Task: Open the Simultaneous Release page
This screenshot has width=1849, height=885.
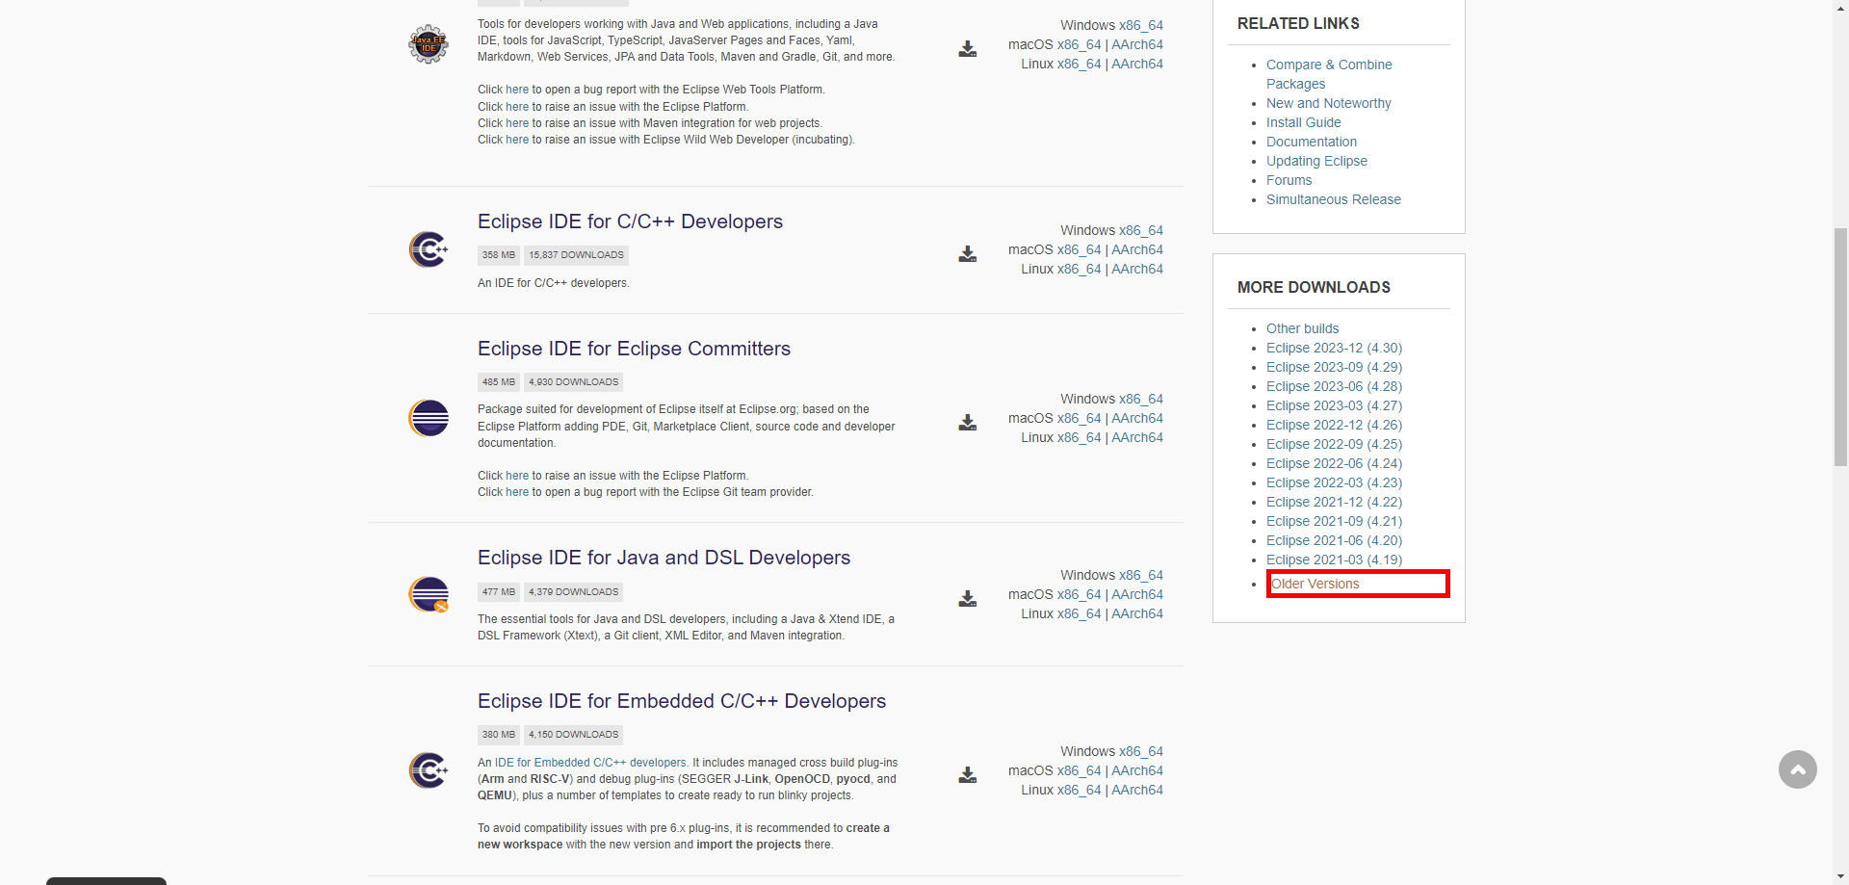Action: point(1334,199)
